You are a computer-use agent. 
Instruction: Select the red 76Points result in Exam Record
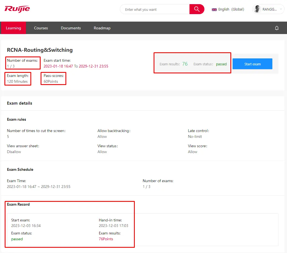(x=106, y=239)
